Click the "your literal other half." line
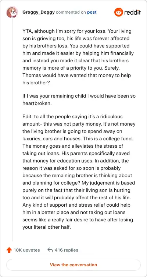Screen dimensions: 147x277 pyautogui.click(x=47, y=227)
